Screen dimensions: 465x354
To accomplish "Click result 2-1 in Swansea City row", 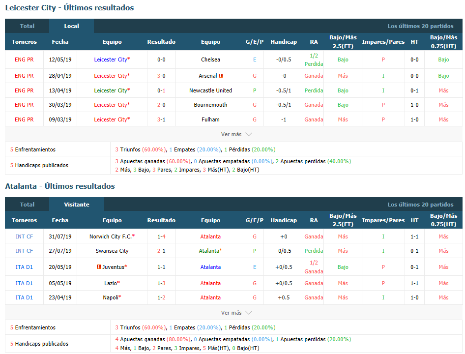I will click(x=161, y=251).
